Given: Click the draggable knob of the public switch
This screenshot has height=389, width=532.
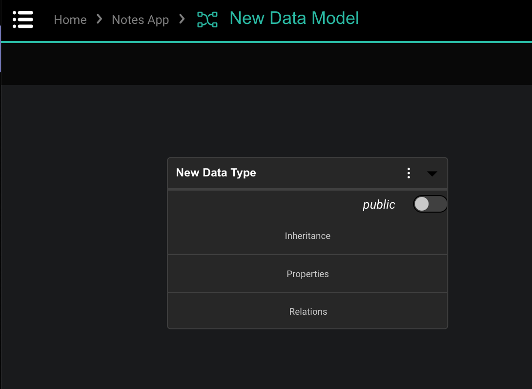Looking at the screenshot, I should point(422,204).
